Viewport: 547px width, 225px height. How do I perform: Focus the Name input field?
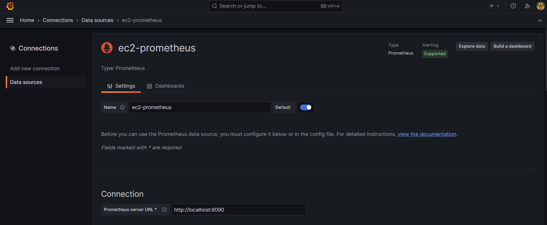[200, 107]
